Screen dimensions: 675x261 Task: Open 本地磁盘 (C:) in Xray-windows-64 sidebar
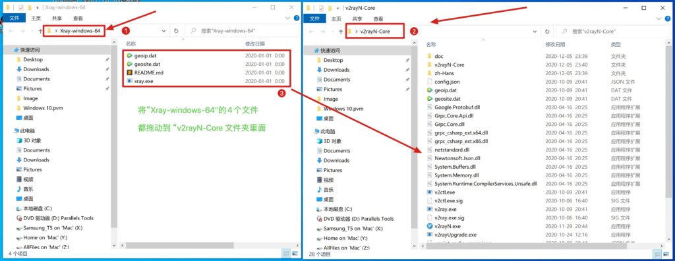tap(37, 208)
